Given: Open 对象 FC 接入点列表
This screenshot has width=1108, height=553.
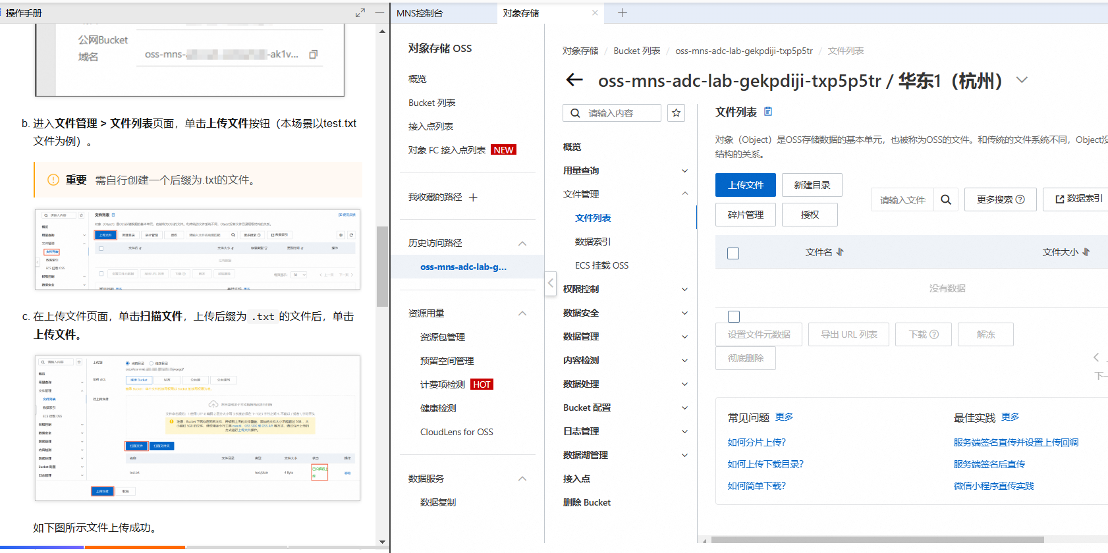Looking at the screenshot, I should pyautogui.click(x=447, y=150).
